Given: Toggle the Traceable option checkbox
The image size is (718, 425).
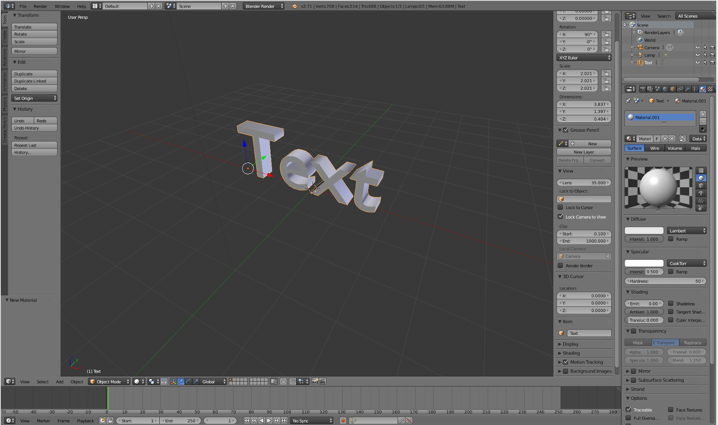Looking at the screenshot, I should (629, 410).
